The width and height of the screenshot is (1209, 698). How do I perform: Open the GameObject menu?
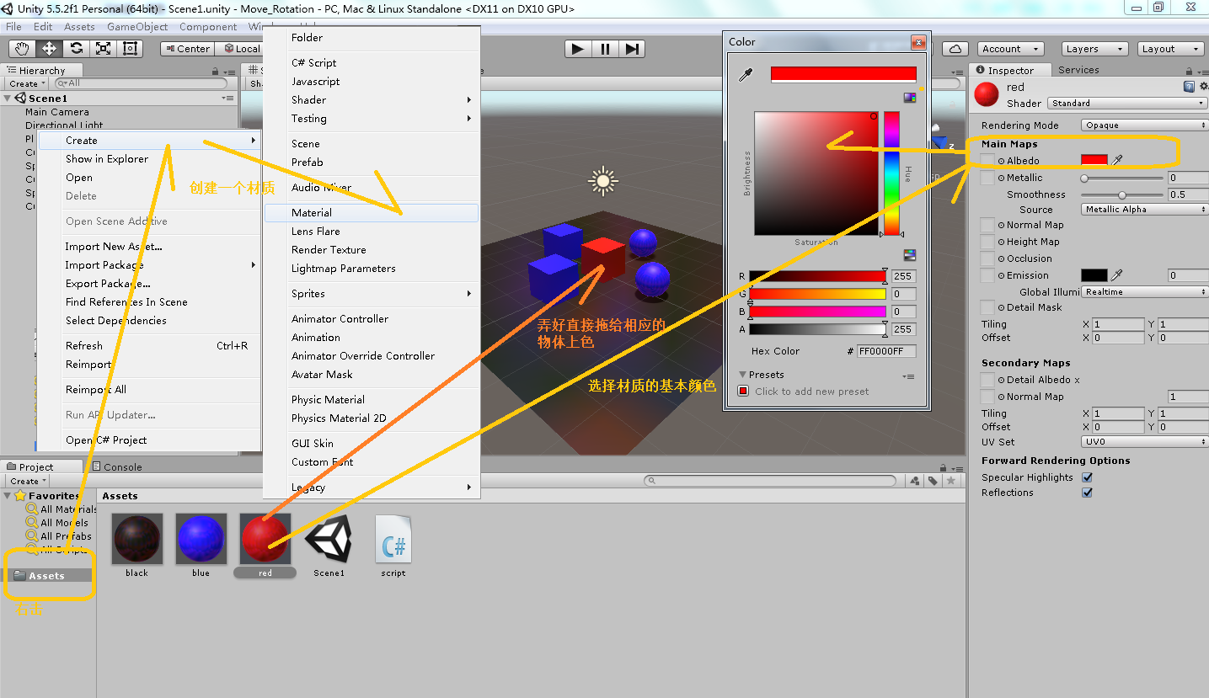(137, 27)
